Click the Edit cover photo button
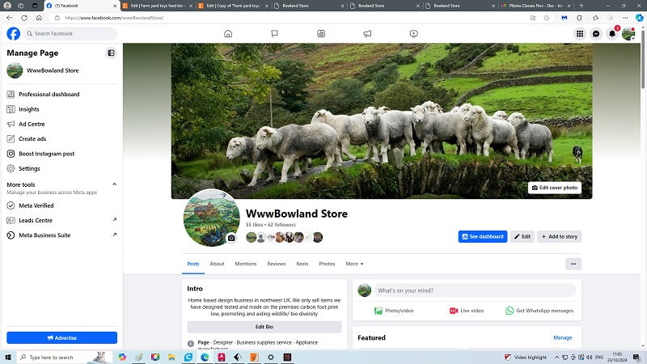This screenshot has height=364, width=647. (x=555, y=188)
